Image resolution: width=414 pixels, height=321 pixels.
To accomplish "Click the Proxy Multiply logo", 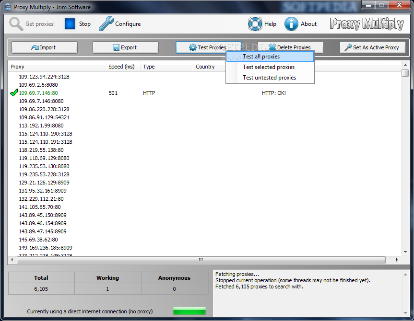I will tap(367, 24).
